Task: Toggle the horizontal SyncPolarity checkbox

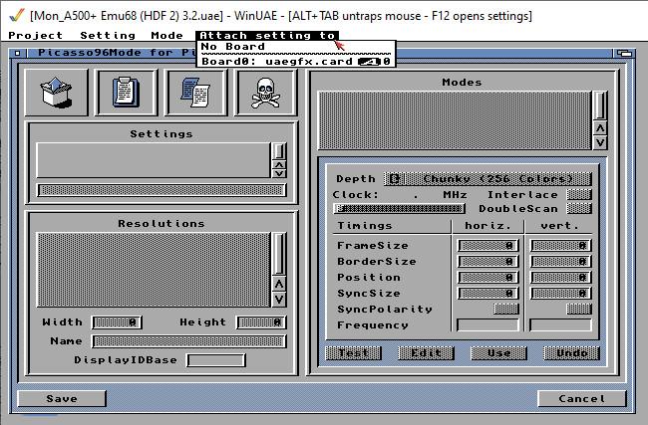Action: pyautogui.click(x=505, y=309)
